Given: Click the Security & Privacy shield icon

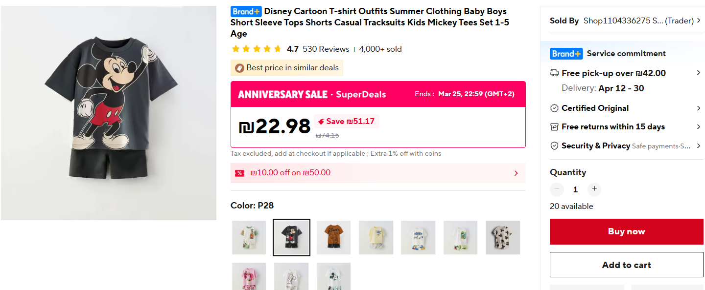Looking at the screenshot, I should click(554, 146).
